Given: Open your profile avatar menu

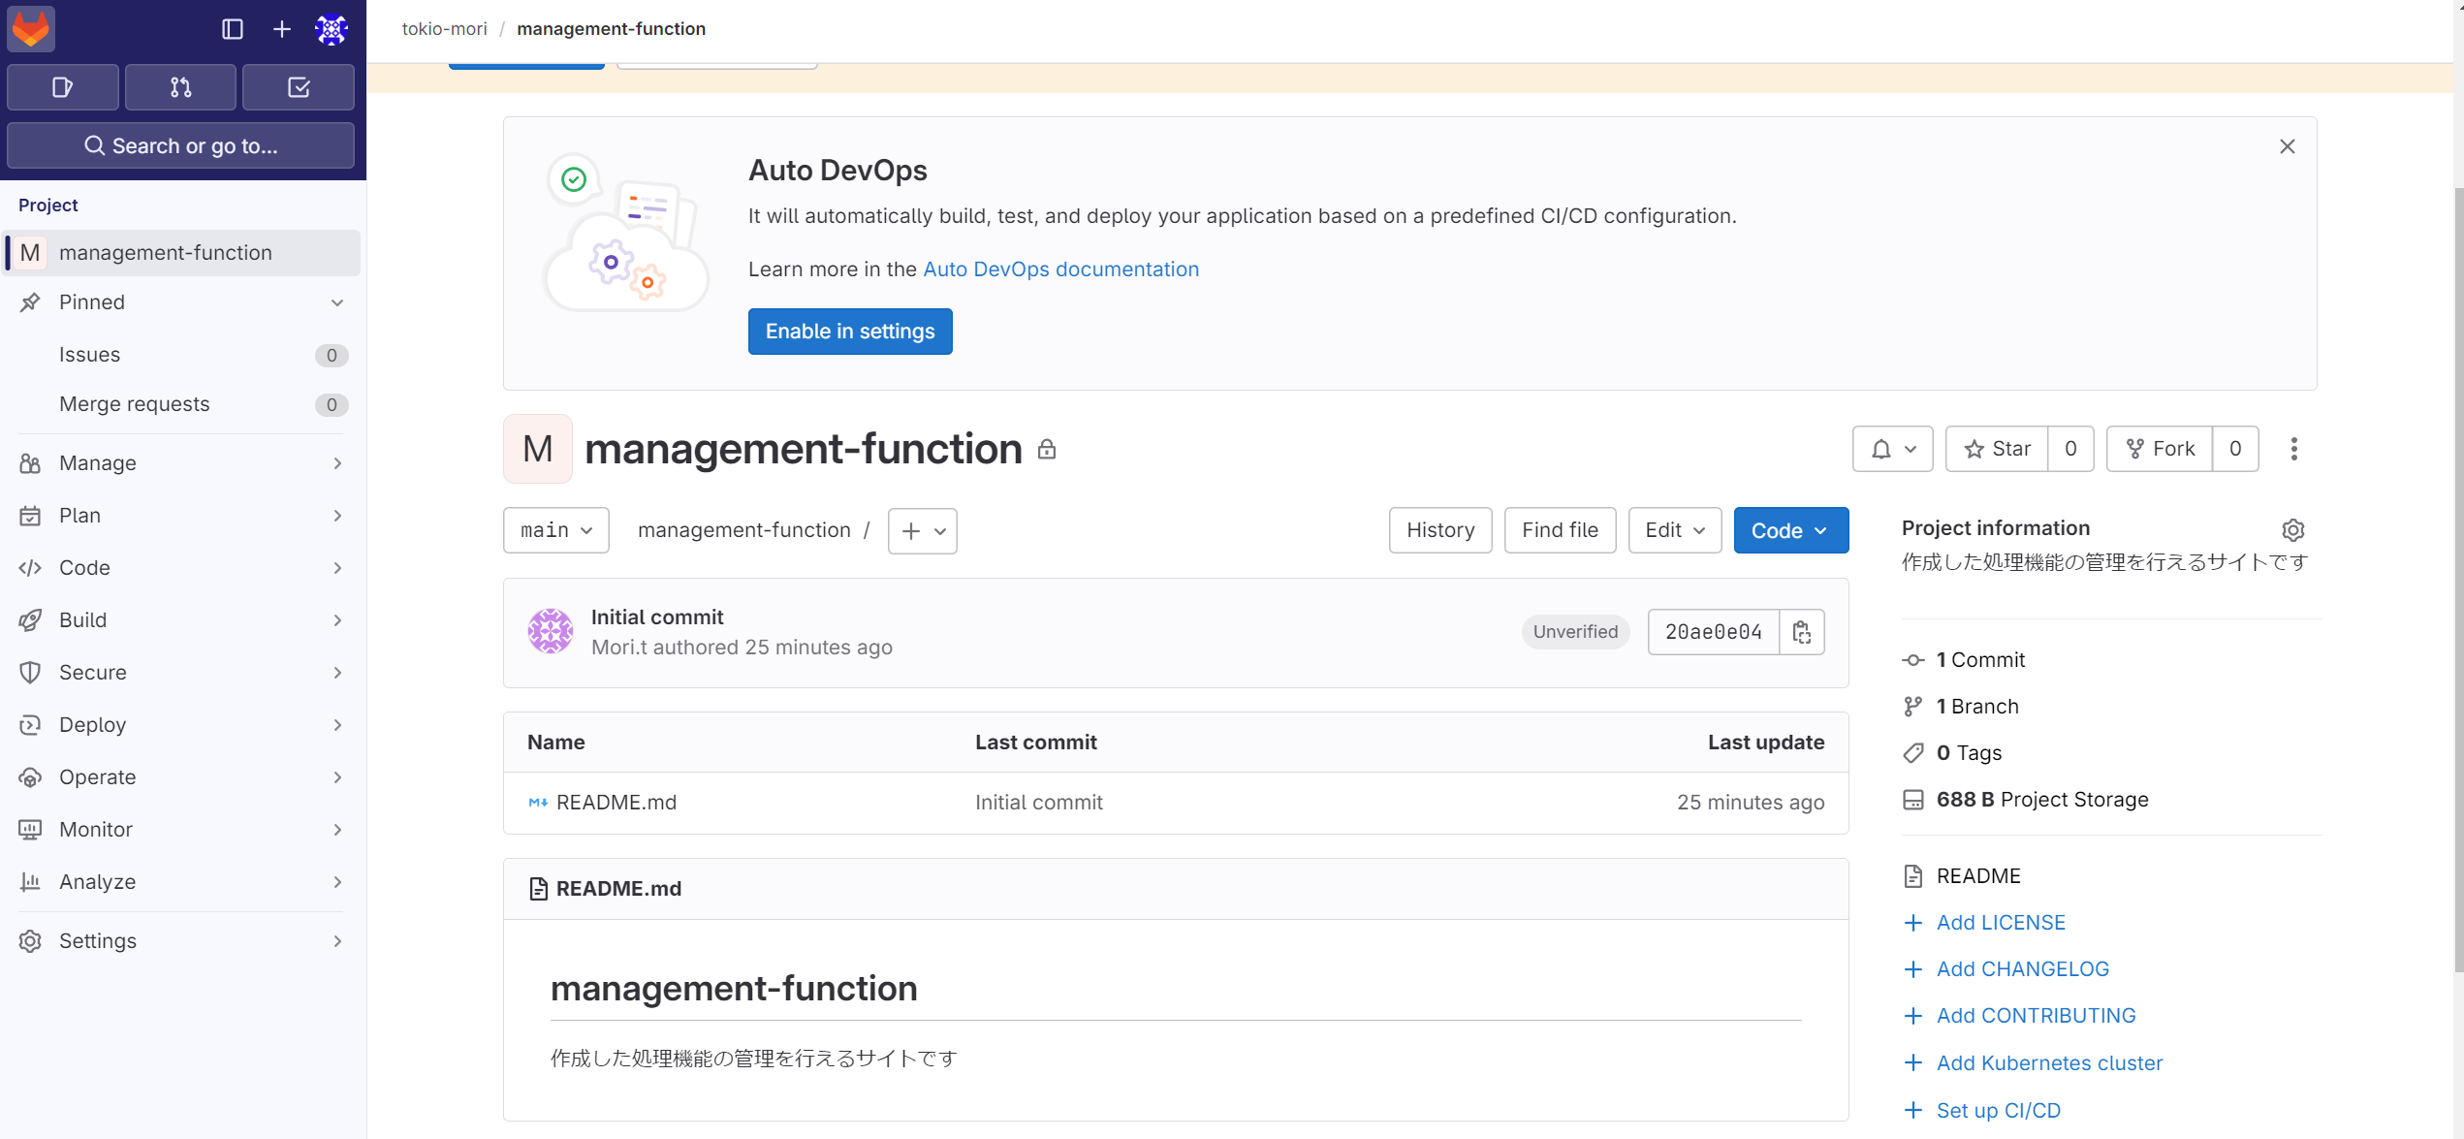Looking at the screenshot, I should point(331,29).
